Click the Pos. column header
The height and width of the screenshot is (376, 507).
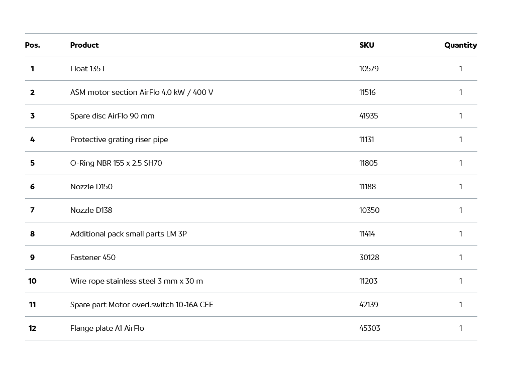pyautogui.click(x=32, y=45)
